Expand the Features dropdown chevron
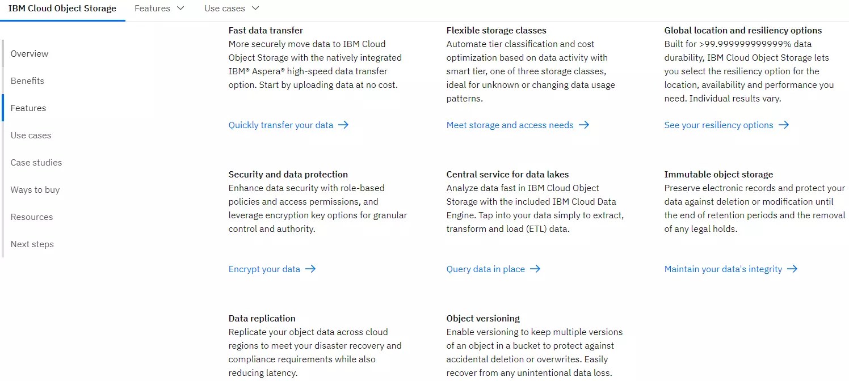This screenshot has height=381, width=849. tap(180, 9)
